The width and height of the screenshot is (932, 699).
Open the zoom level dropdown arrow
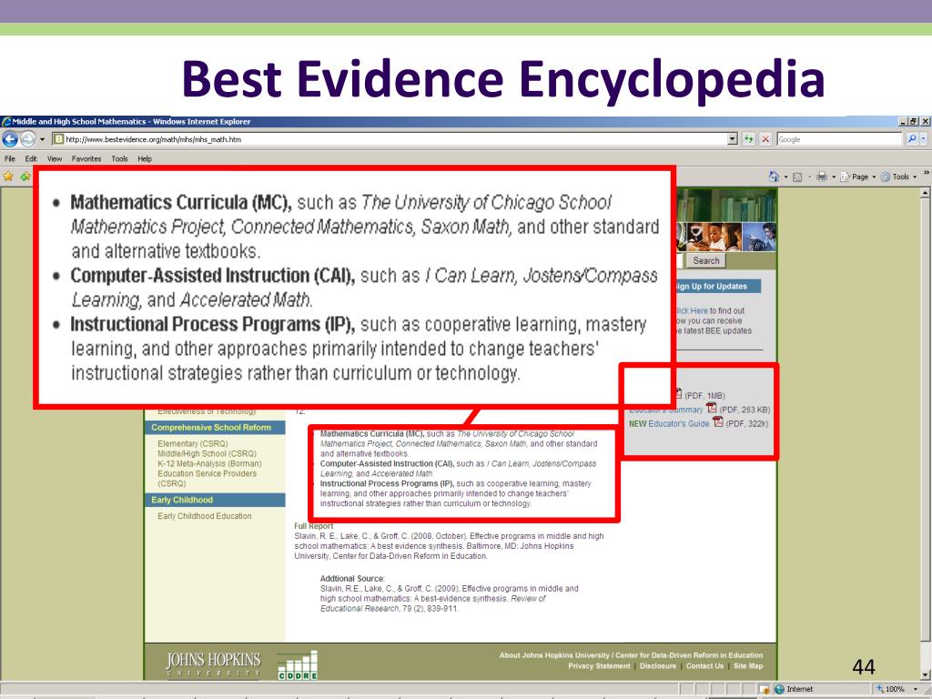coord(916,690)
